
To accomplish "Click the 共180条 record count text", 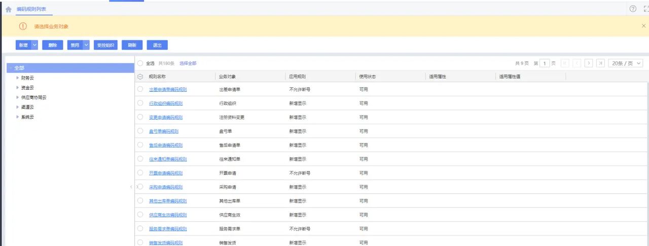I will point(166,63).
